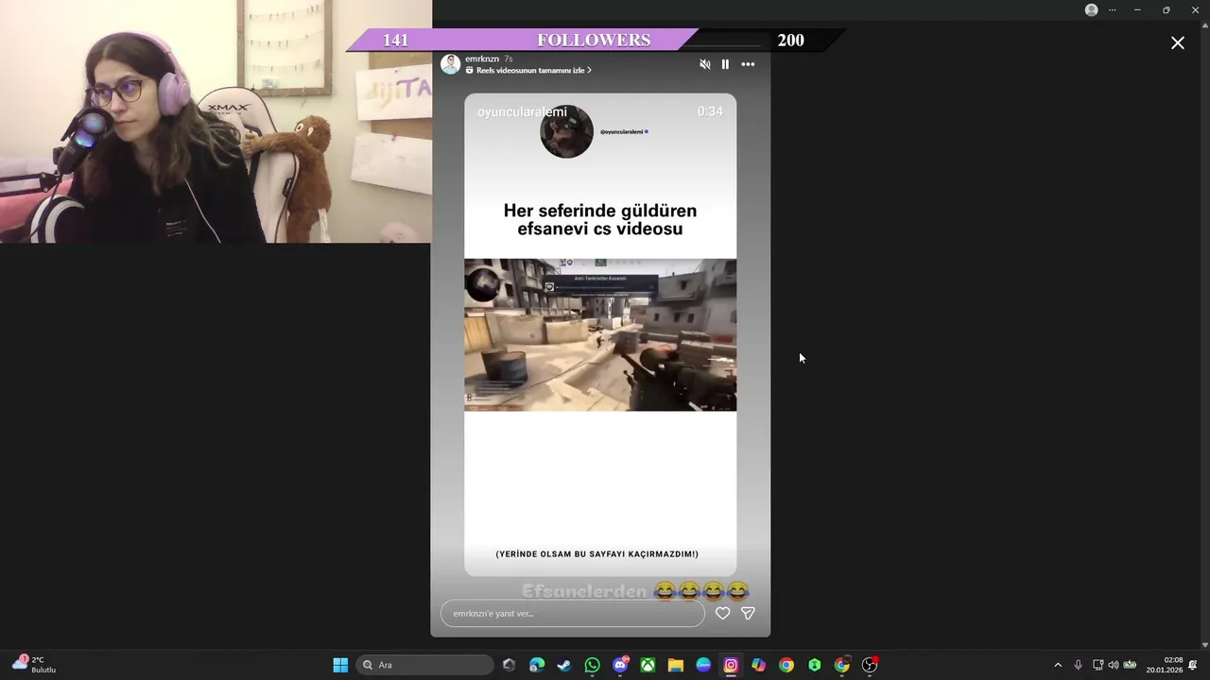1210x680 pixels.
Task: Like the story with the heart icon
Action: pos(722,613)
